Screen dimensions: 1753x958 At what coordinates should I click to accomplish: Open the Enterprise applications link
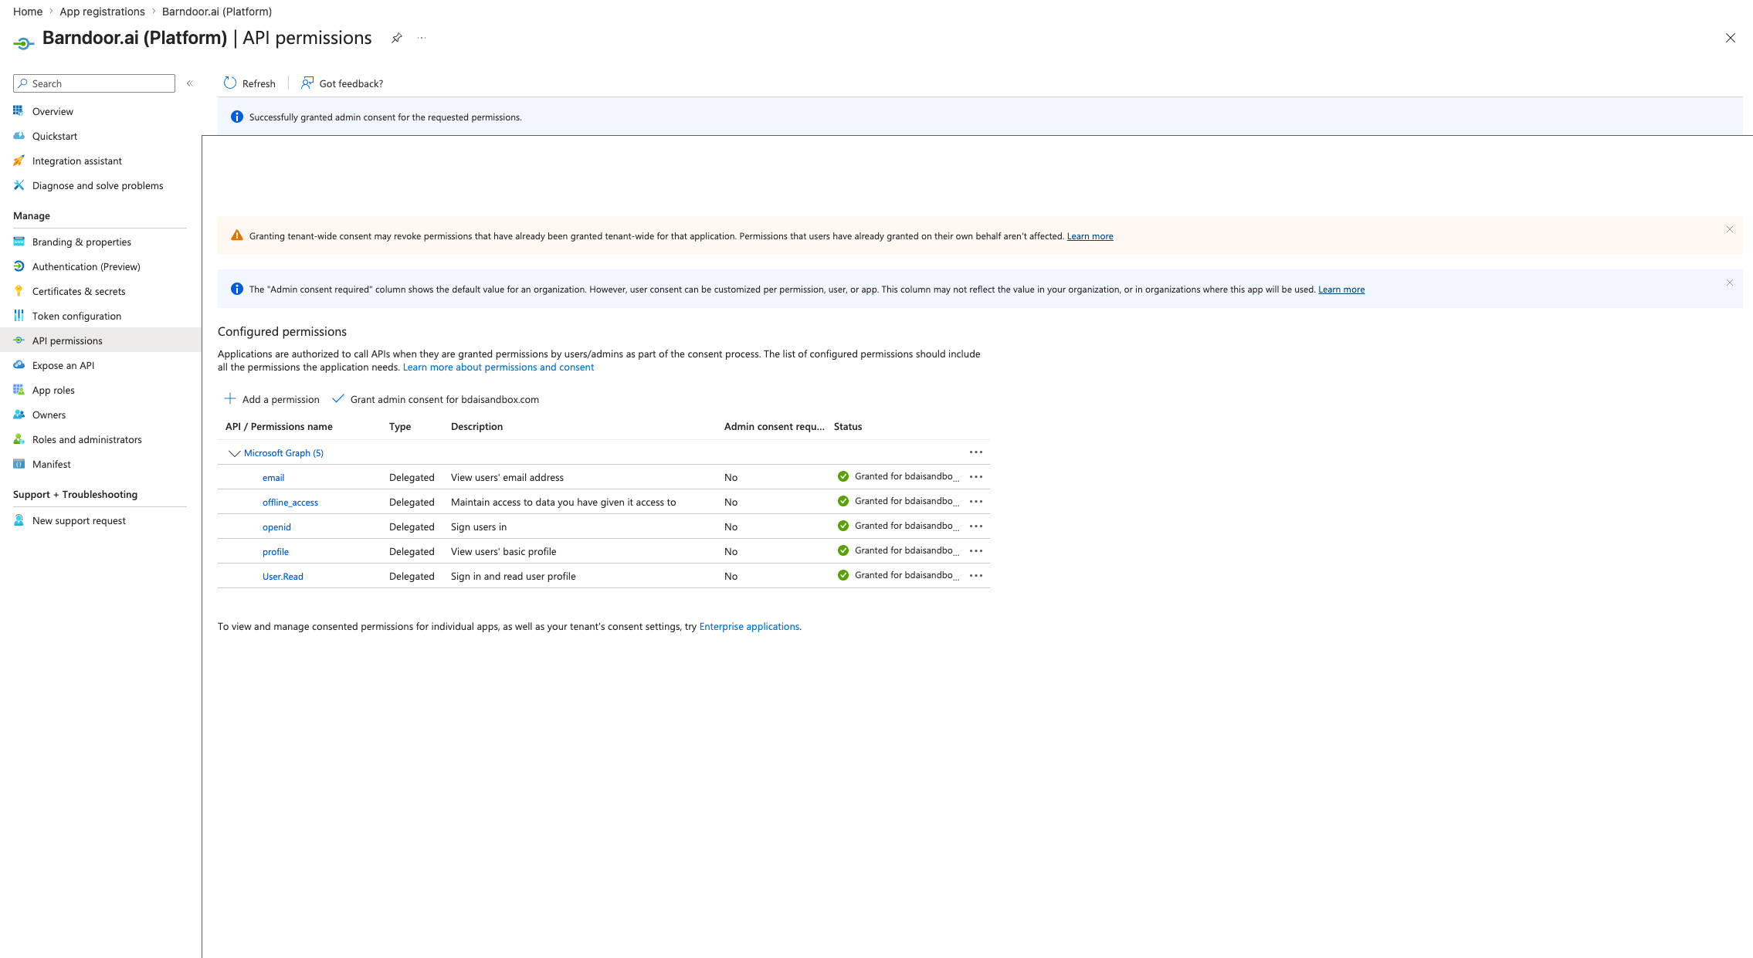pos(749,627)
